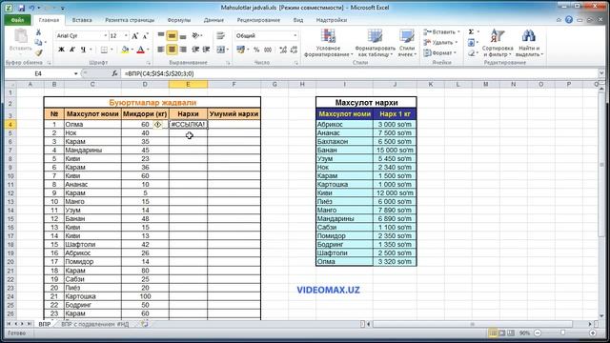Click the AutoSum sigma icon
Screen dimensions: 610x343
pos(471,31)
